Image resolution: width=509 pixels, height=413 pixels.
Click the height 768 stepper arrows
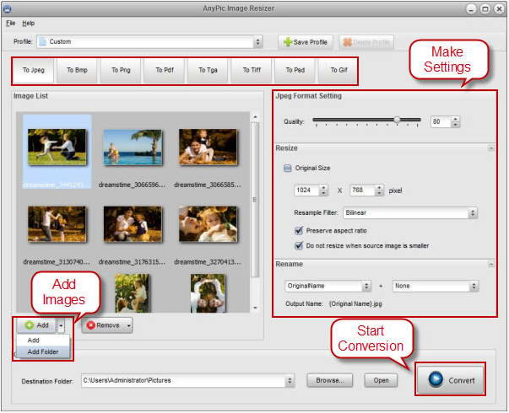[x=379, y=190]
